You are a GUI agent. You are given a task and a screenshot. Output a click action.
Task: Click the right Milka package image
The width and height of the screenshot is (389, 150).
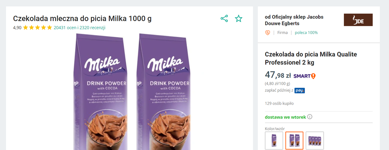(164, 92)
